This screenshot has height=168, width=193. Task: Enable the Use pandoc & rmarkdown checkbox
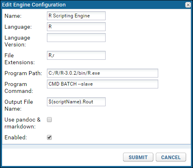(49, 120)
